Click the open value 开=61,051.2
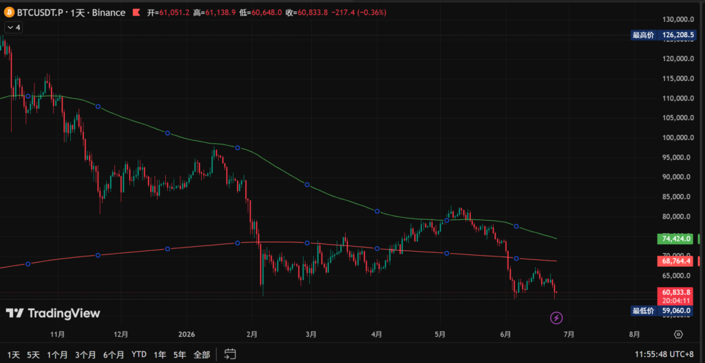Viewport: 705px width, 363px height. tap(168, 12)
